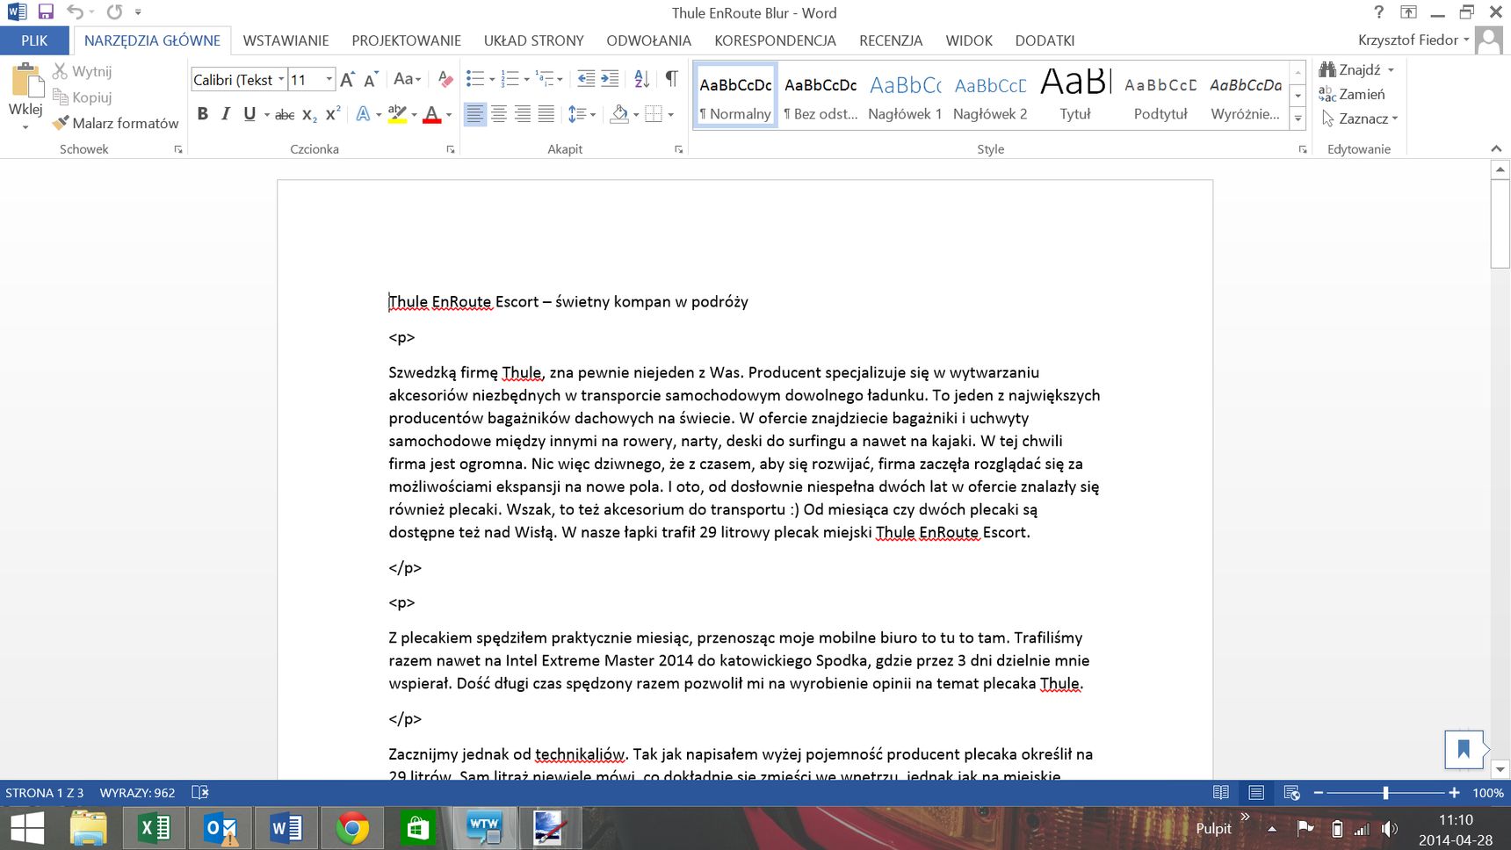
Task: Open numbering list dropdown
Action: pyautogui.click(x=527, y=80)
